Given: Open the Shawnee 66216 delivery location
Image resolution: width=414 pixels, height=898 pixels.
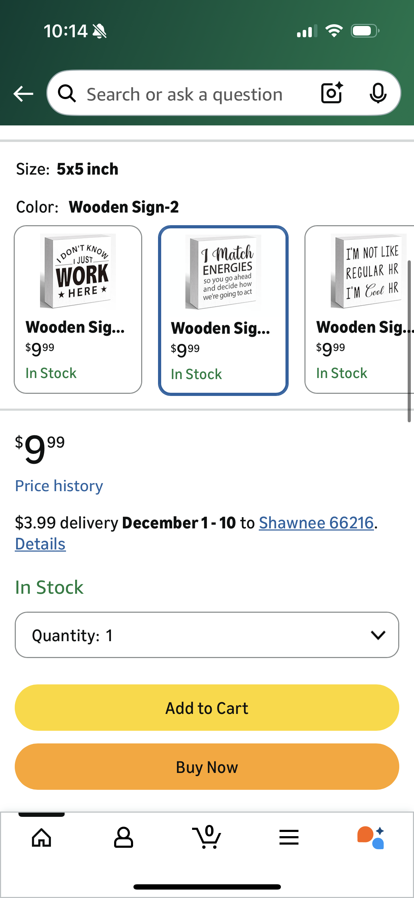Looking at the screenshot, I should (x=316, y=522).
